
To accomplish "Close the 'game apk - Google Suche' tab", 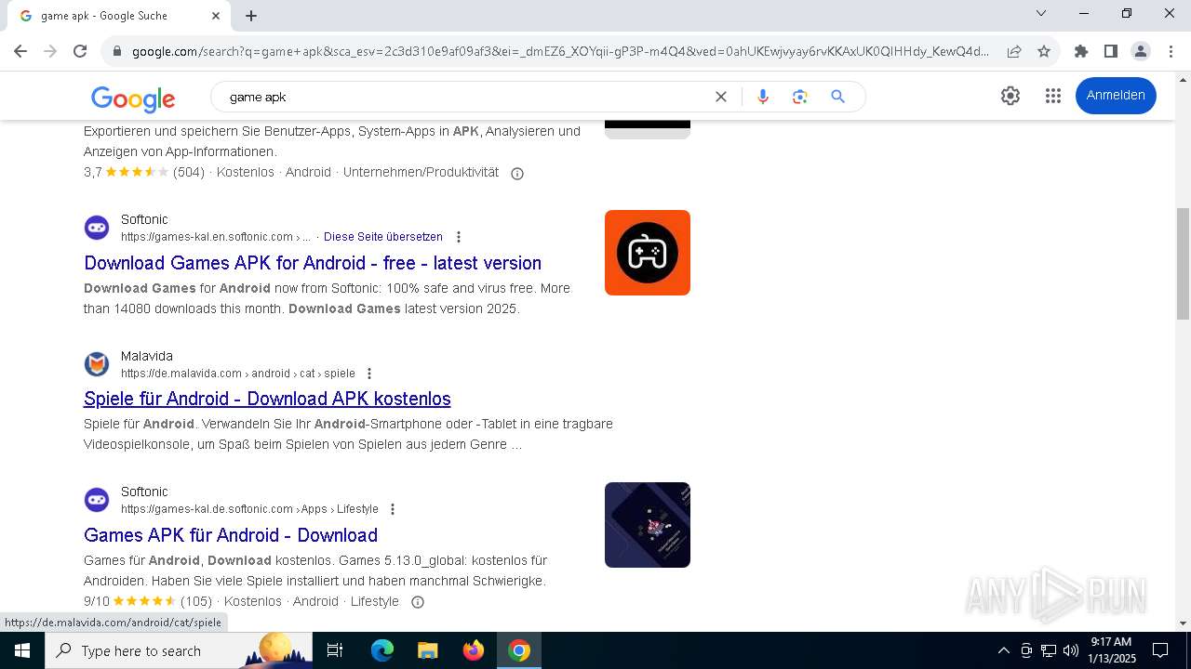I will pos(216,16).
